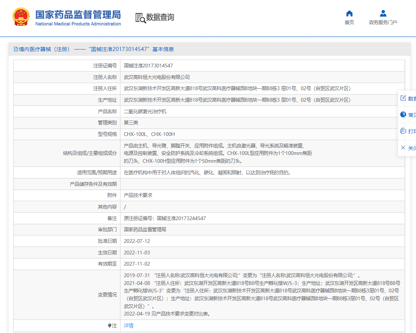Click the edit icon in side panel

pos(403,98)
